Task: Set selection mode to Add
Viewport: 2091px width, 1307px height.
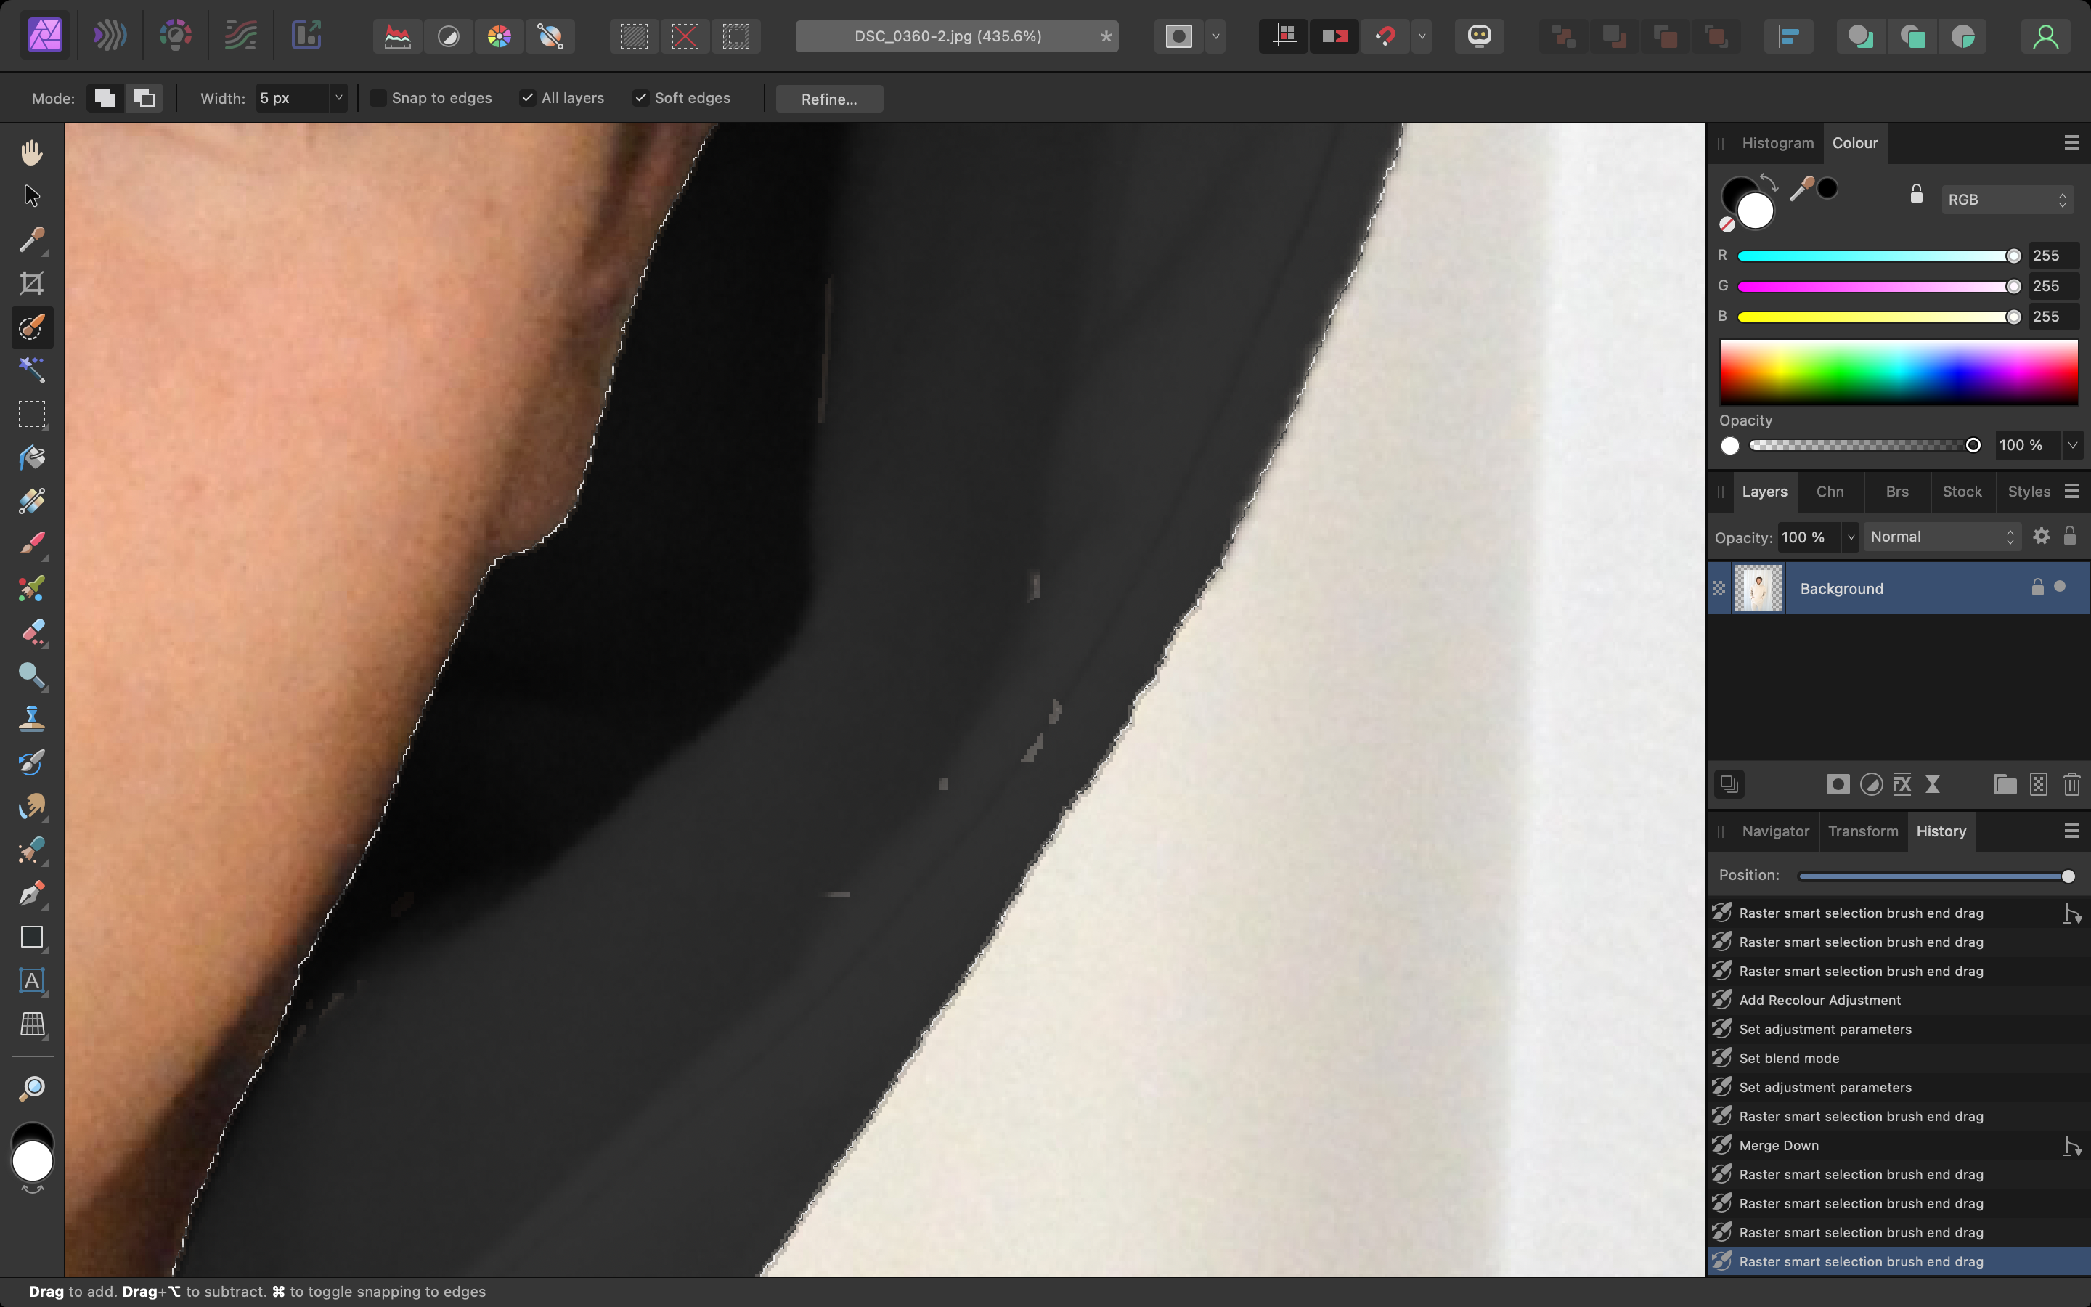Action: click(105, 98)
